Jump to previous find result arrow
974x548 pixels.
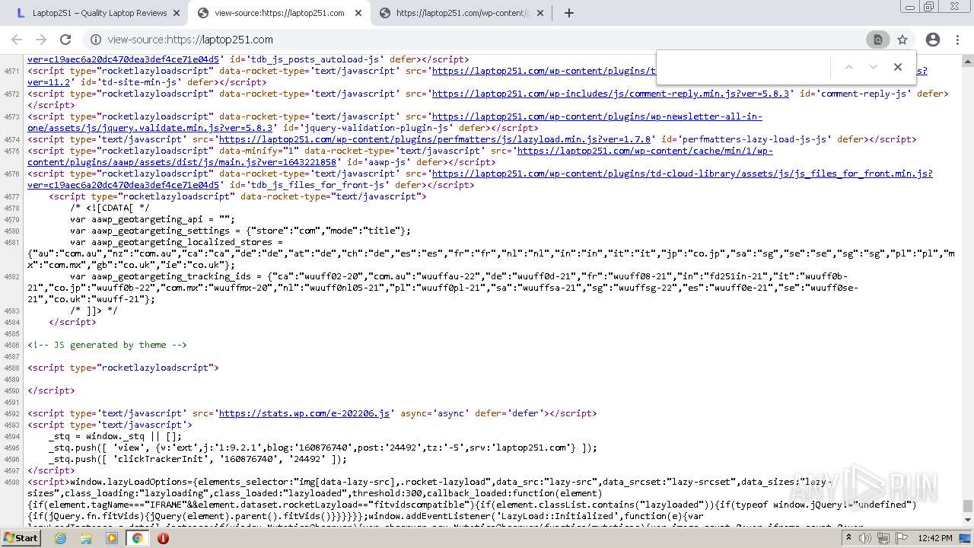click(x=849, y=67)
